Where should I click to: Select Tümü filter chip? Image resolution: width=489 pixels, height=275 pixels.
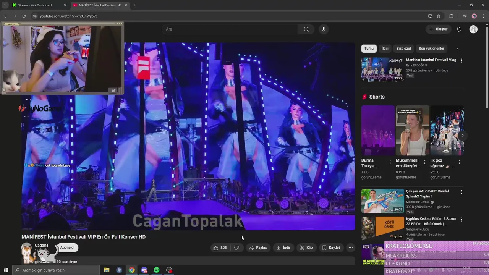(369, 49)
